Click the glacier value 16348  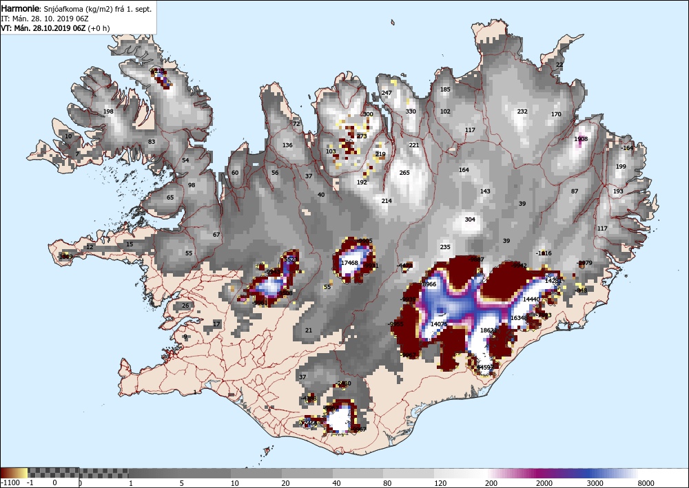tap(519, 318)
